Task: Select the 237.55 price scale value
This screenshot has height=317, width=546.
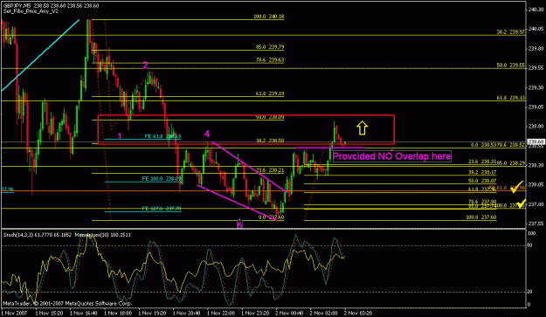Action: (x=536, y=224)
